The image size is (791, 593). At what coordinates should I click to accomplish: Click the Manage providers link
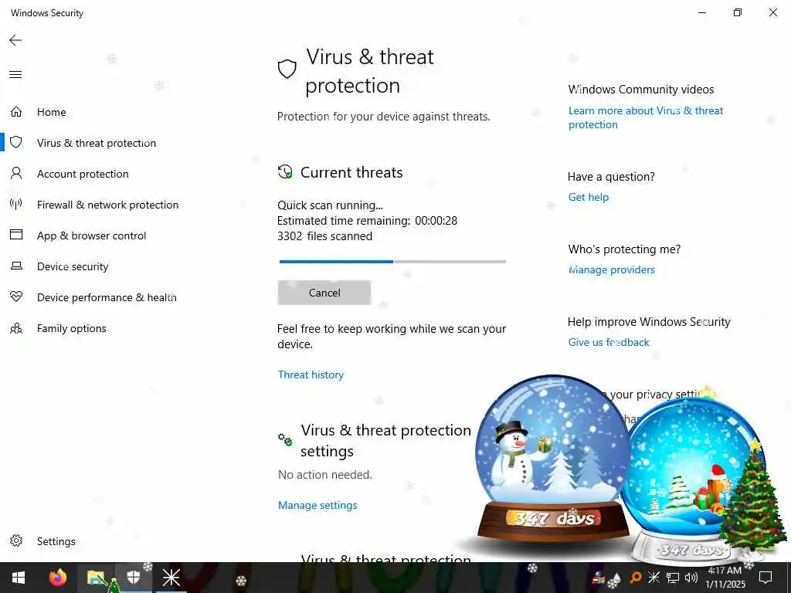click(612, 269)
